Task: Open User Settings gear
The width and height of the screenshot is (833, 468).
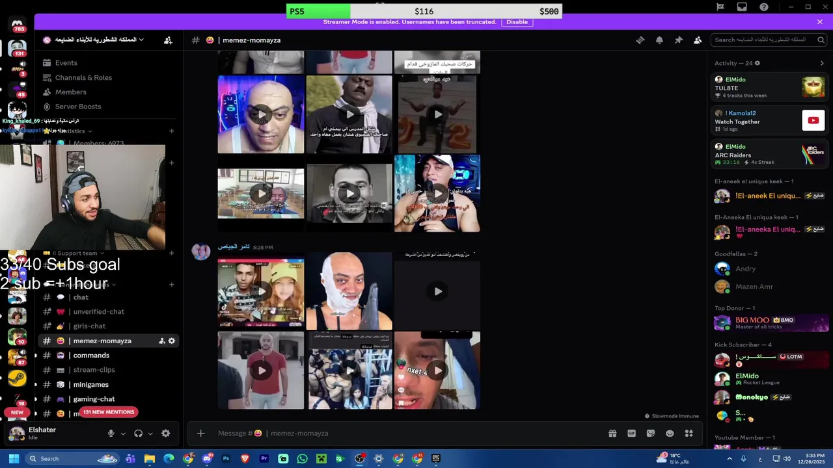Action: (166, 434)
